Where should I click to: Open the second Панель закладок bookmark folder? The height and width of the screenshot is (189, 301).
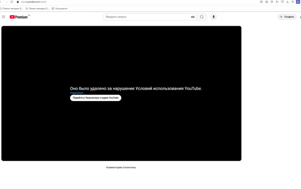point(37,9)
